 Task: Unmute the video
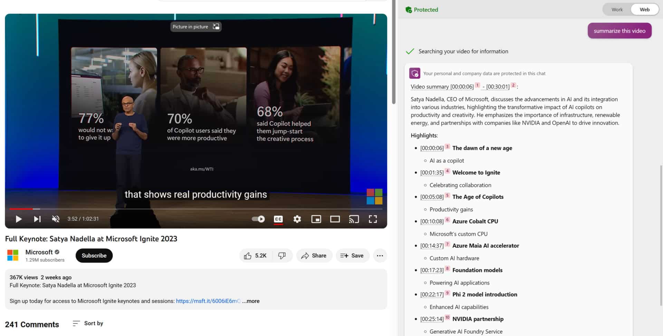(55, 219)
